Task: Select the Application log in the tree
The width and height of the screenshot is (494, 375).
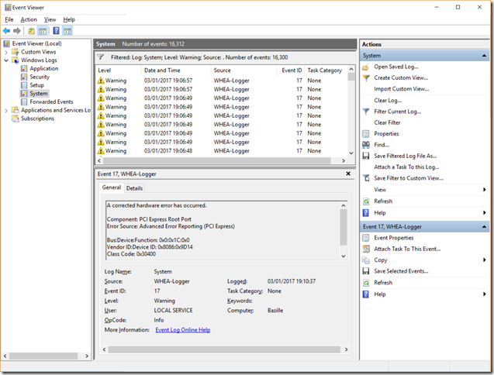Action: coord(43,68)
